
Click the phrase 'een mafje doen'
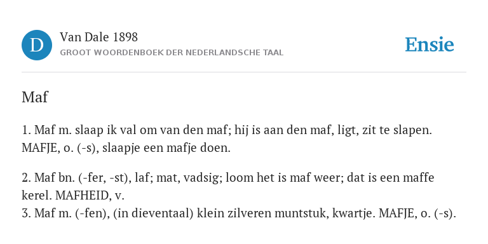pos(187,148)
